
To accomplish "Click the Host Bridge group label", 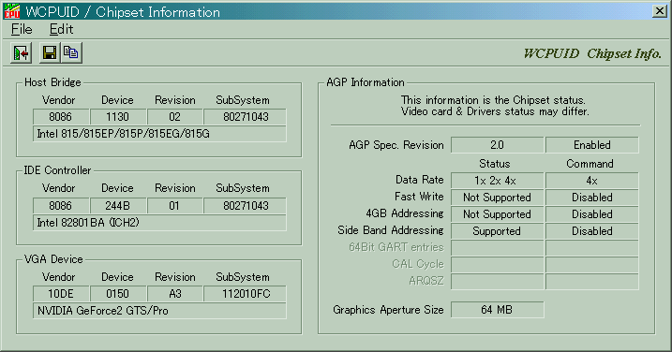I will click(52, 82).
